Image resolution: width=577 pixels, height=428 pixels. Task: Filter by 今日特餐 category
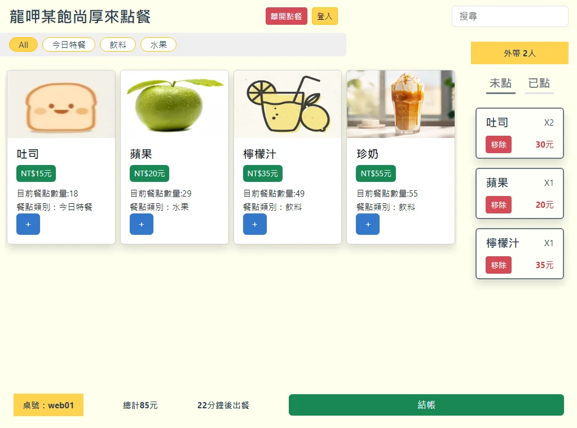pyautogui.click(x=69, y=45)
